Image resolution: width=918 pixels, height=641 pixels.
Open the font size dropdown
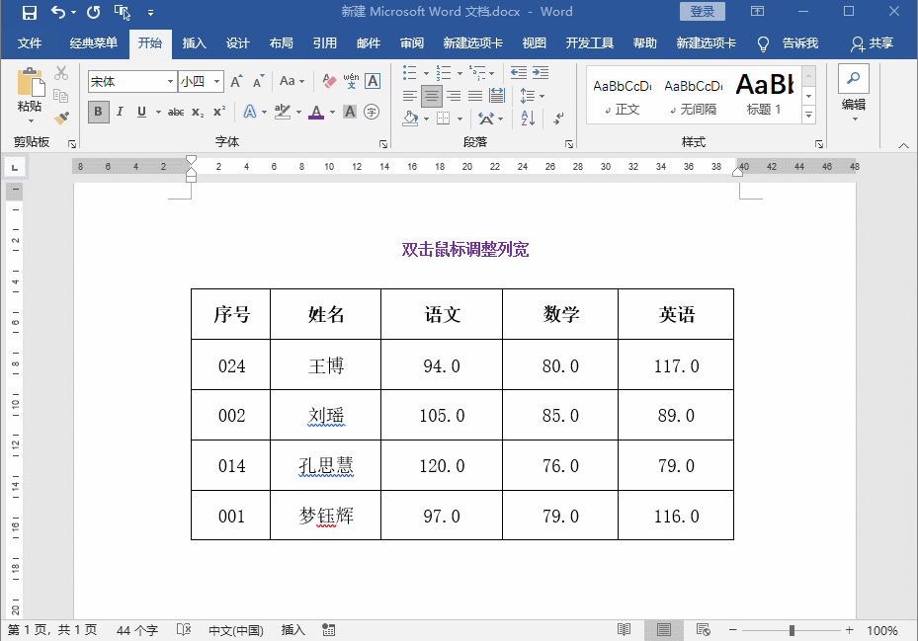(217, 82)
